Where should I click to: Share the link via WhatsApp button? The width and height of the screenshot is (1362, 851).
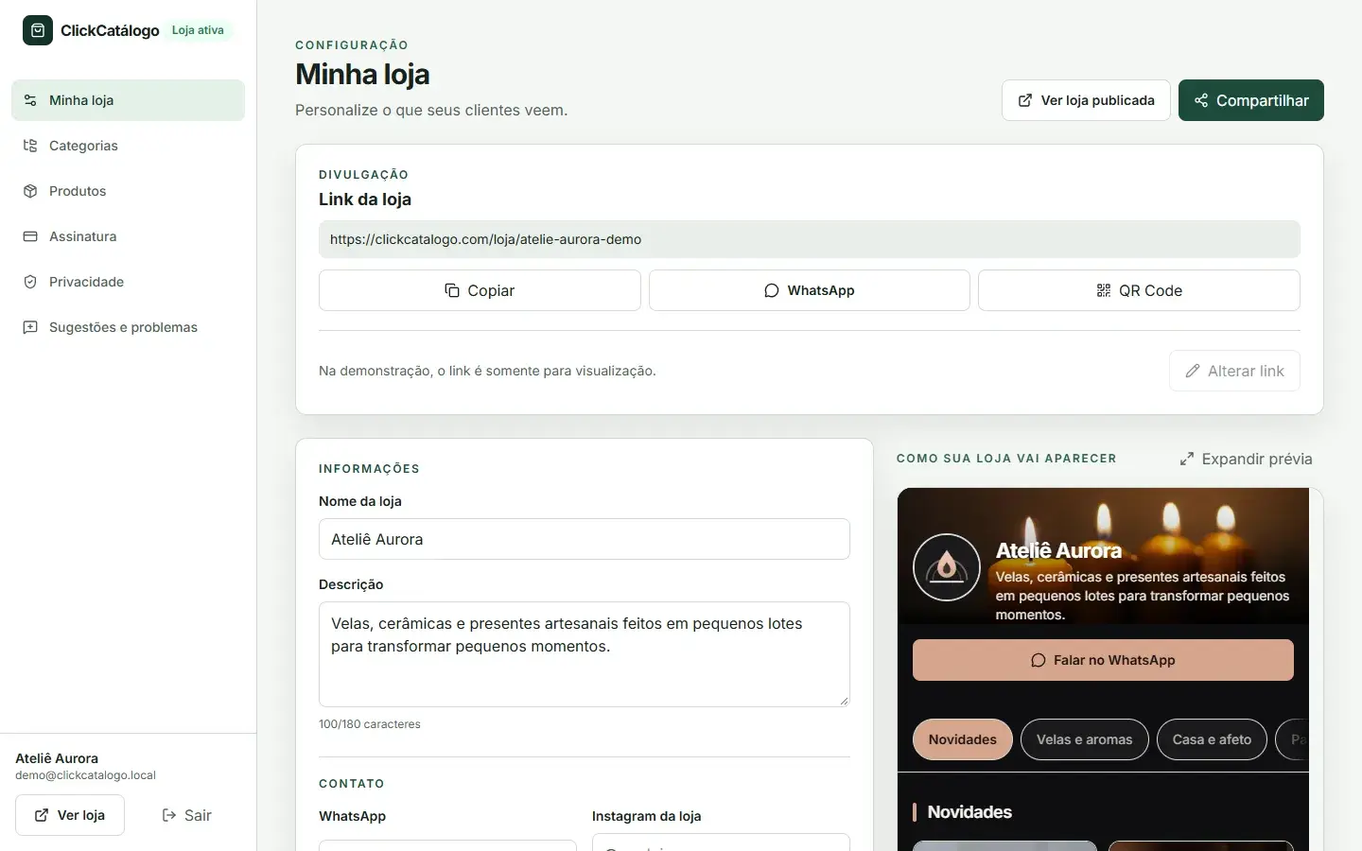[810, 290]
